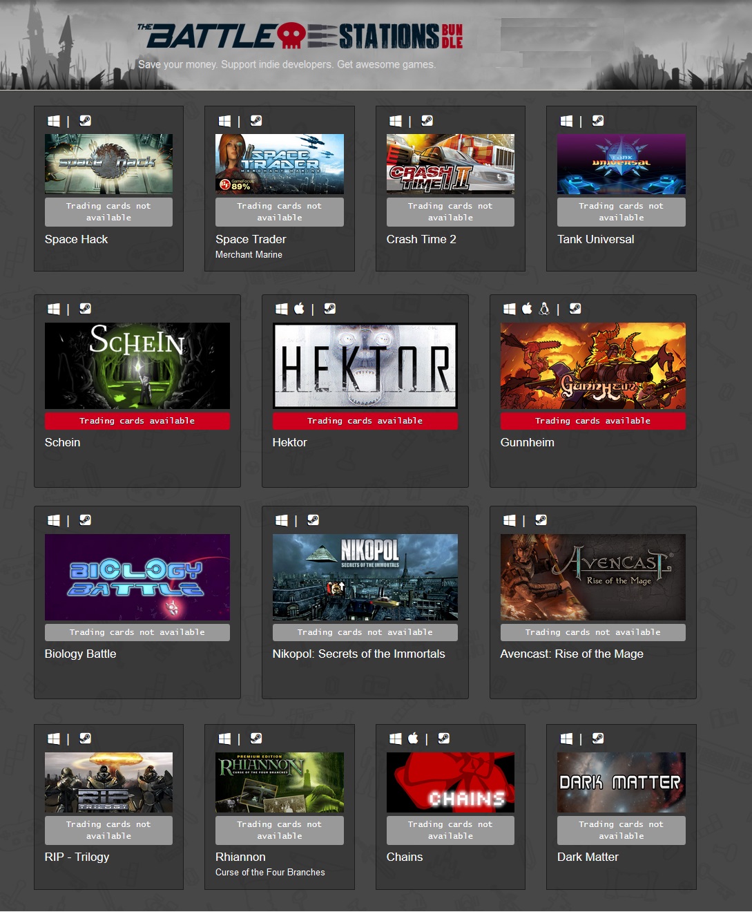Viewport: 752px width, 912px height.
Task: Click the Crash Time 2 title
Action: [421, 239]
